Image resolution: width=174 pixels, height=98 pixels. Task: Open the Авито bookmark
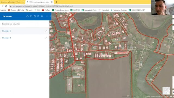pos(29,10)
